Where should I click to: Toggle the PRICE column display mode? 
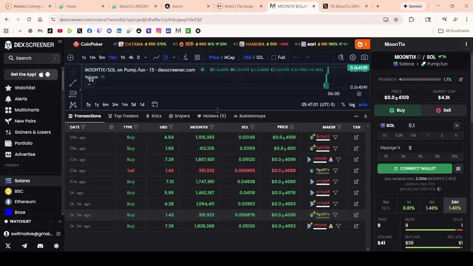tap(292, 127)
